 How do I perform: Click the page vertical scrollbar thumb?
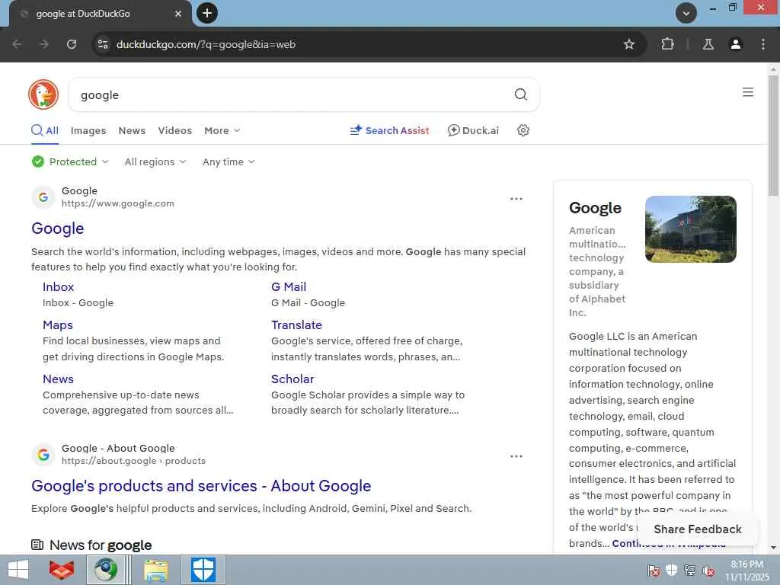point(773,136)
